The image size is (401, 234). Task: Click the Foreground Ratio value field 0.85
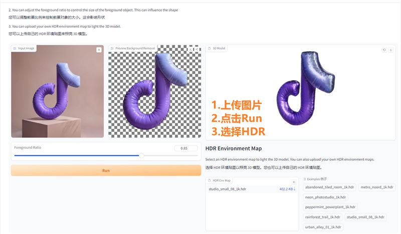186,148
